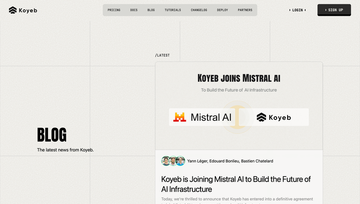360x204 pixels.
Task: Open the Tutorials nav item
Action: click(x=172, y=10)
